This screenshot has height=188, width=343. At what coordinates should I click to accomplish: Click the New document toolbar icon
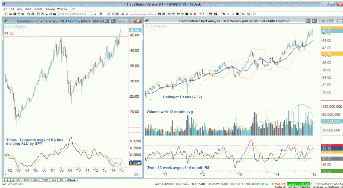pyautogui.click(x=7, y=14)
